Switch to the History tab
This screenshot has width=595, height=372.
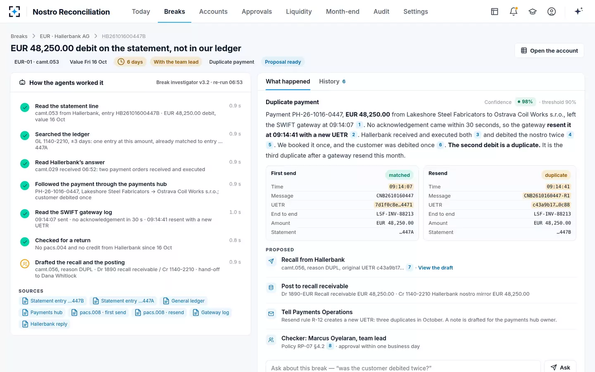coord(332,81)
